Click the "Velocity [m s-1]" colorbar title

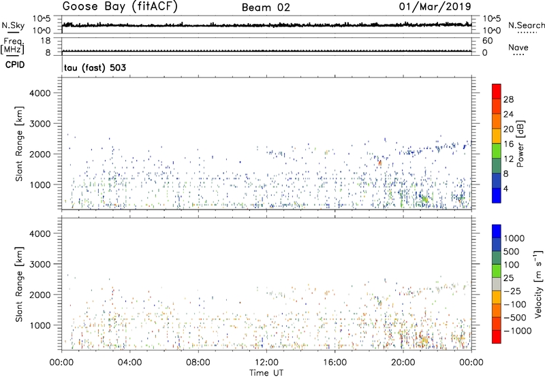pos(538,284)
